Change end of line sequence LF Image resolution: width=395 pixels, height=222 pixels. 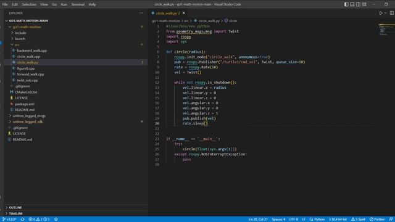pos(304,220)
